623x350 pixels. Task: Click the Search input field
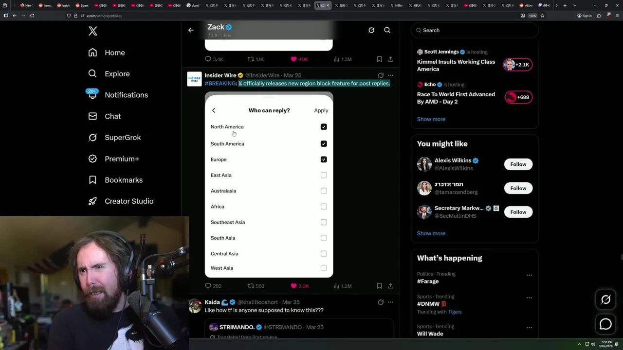[475, 30]
